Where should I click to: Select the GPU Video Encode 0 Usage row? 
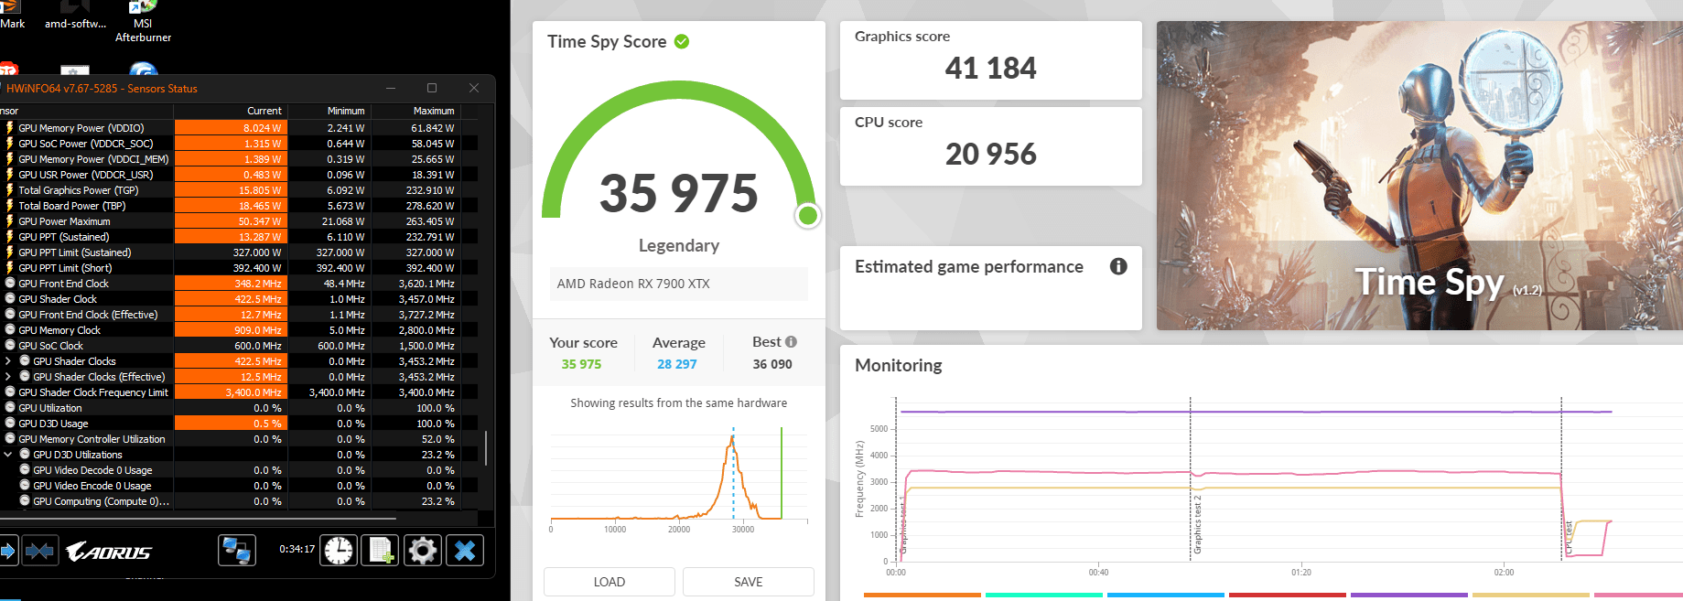(x=92, y=486)
